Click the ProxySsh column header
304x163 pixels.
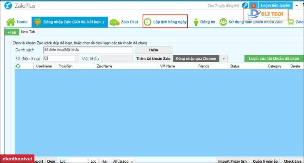66,66
